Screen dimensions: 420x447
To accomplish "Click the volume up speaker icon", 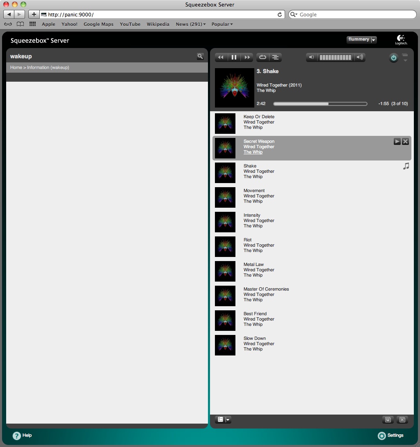I will [x=359, y=57].
